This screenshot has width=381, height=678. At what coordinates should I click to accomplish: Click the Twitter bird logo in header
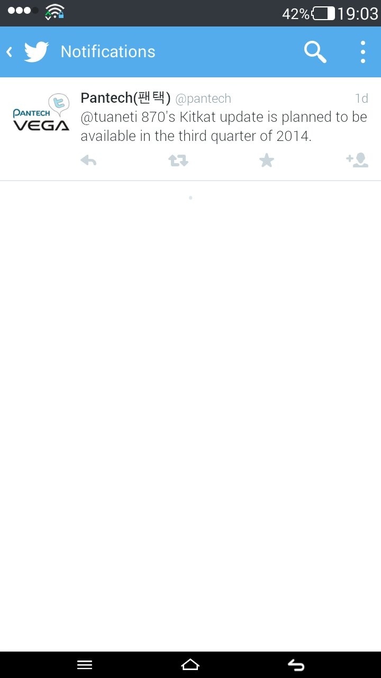click(37, 52)
